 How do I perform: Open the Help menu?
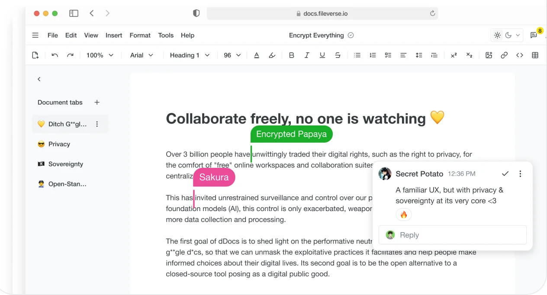pos(187,35)
